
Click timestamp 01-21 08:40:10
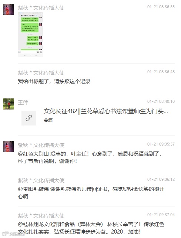tap(161, 101)
